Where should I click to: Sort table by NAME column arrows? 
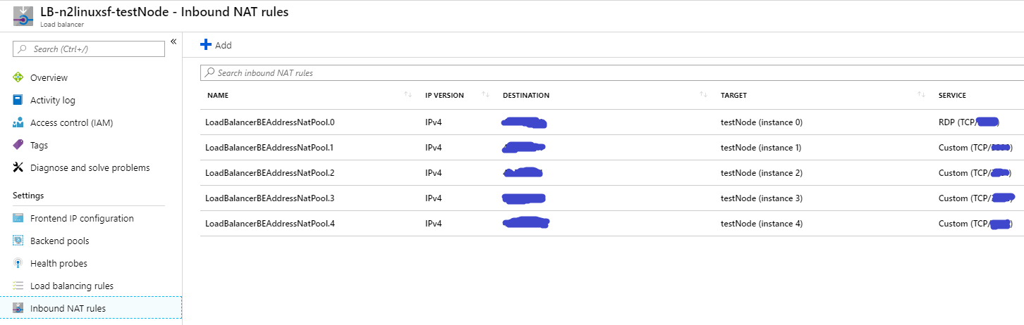[x=408, y=95]
